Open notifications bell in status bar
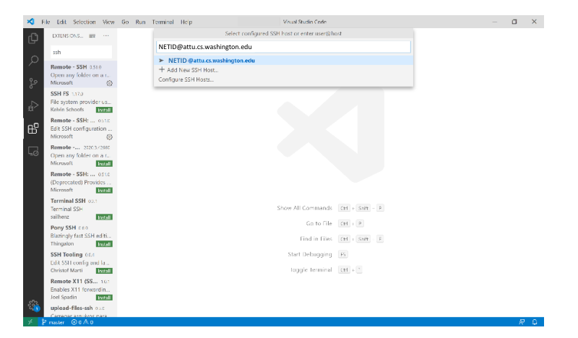The image size is (578, 338). click(x=535, y=322)
